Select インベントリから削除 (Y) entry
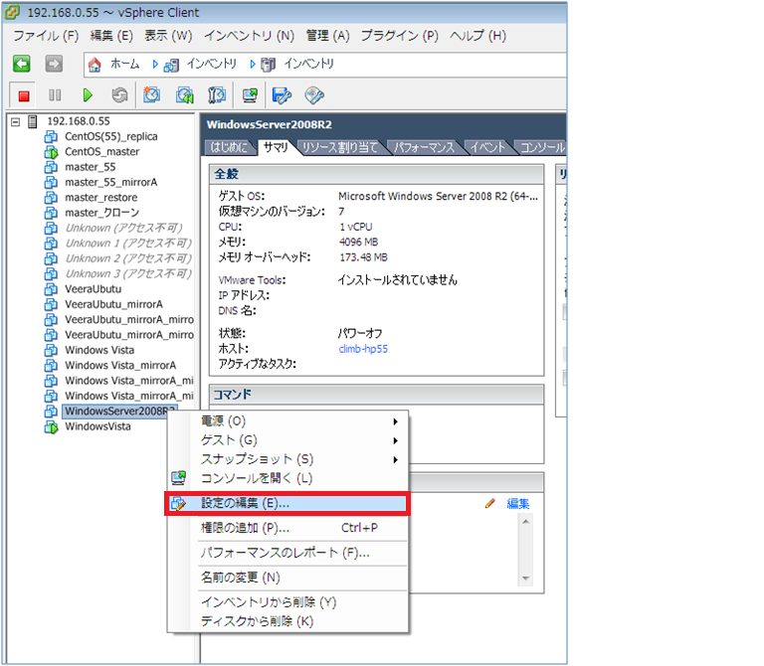The height and width of the screenshot is (666, 764). [x=287, y=602]
